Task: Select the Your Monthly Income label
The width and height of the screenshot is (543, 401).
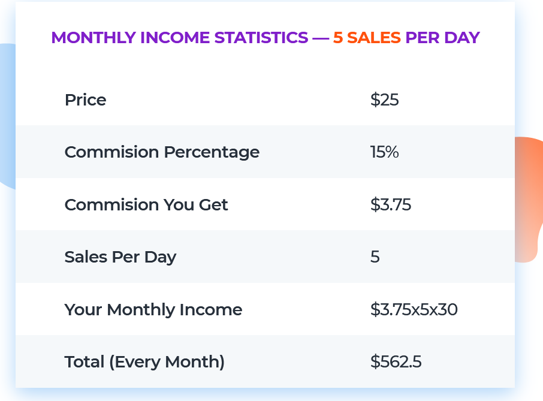Action: (153, 309)
